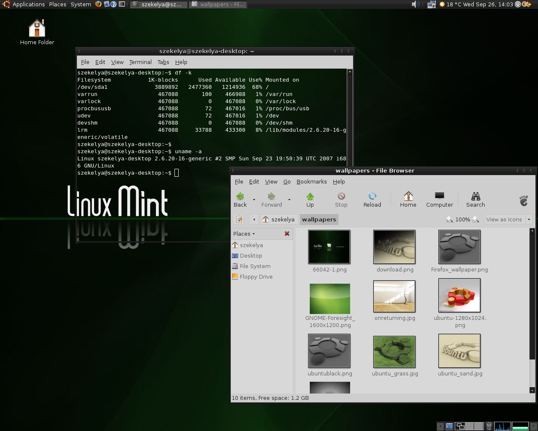Open File menu in File Browser

pyautogui.click(x=239, y=181)
